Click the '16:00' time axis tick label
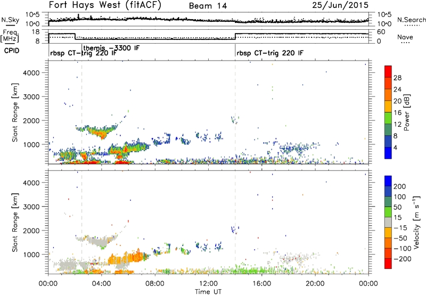 [261, 284]
